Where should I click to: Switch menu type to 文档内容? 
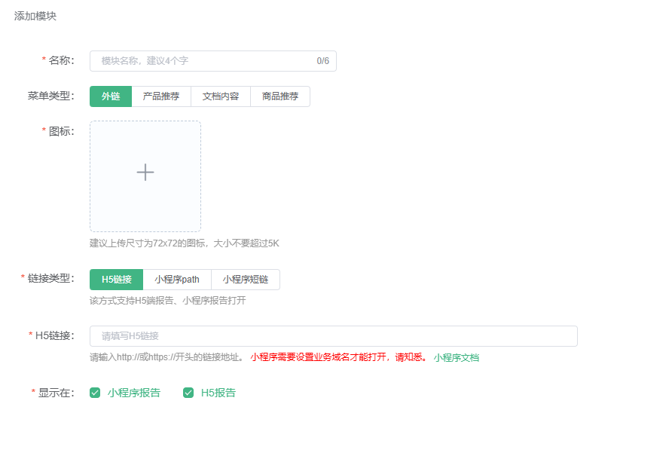pos(221,96)
